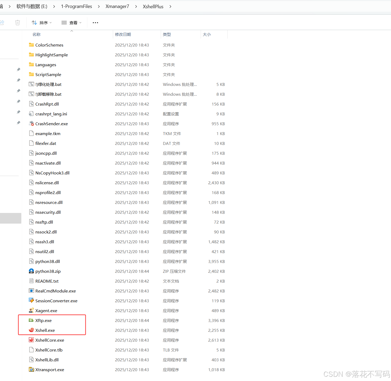The width and height of the screenshot is (391, 381).
Task: Click the 1,018 KB size cell
Action: point(216,370)
